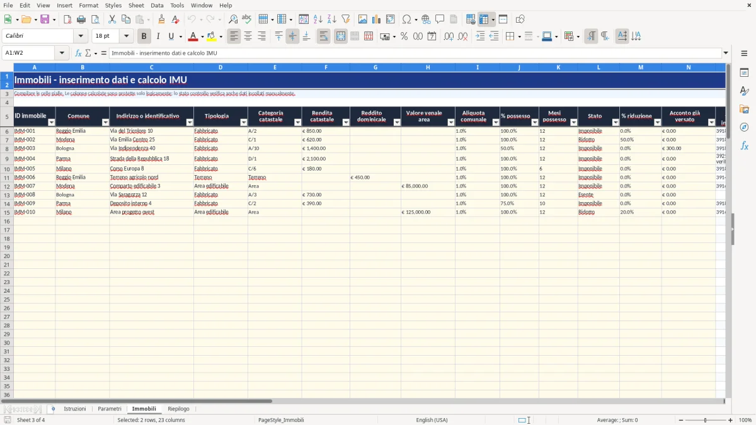Sort ascending A to Z
756x425 pixels.
[x=318, y=20]
